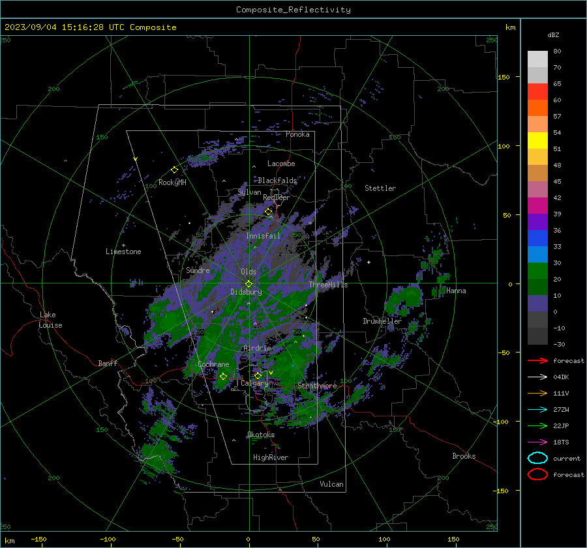Screen dimensions: 587x548
Task: Select the -10 dBZ dark gray swatch
Action: coord(537,336)
